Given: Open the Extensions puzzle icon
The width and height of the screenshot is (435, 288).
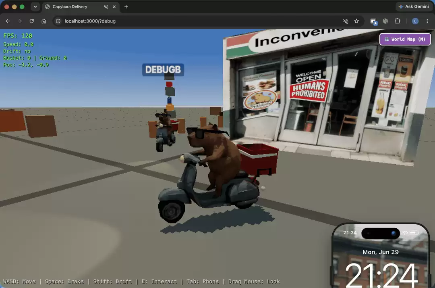Looking at the screenshot, I should click(397, 21).
